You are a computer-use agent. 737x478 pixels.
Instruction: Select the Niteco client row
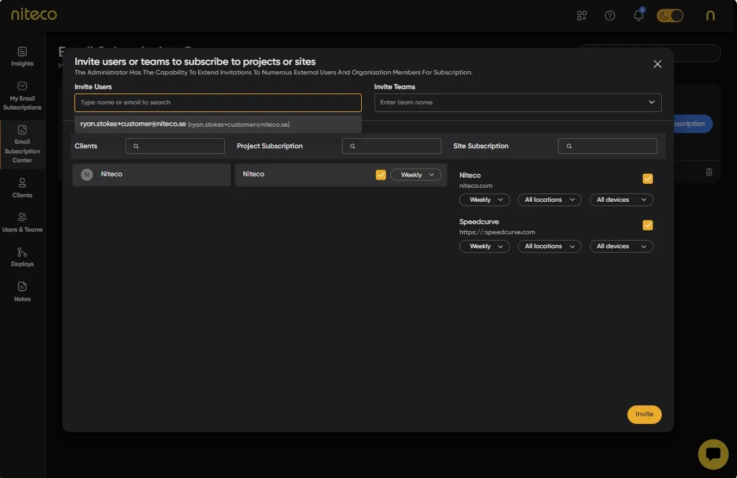pyautogui.click(x=152, y=174)
